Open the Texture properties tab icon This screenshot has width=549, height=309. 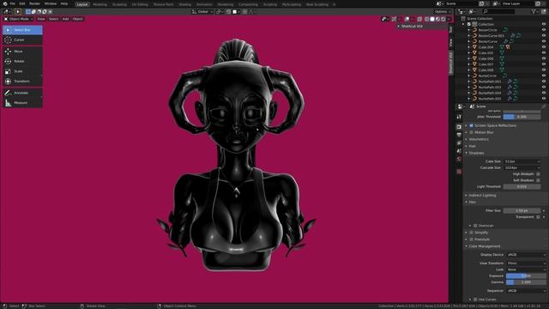459,172
